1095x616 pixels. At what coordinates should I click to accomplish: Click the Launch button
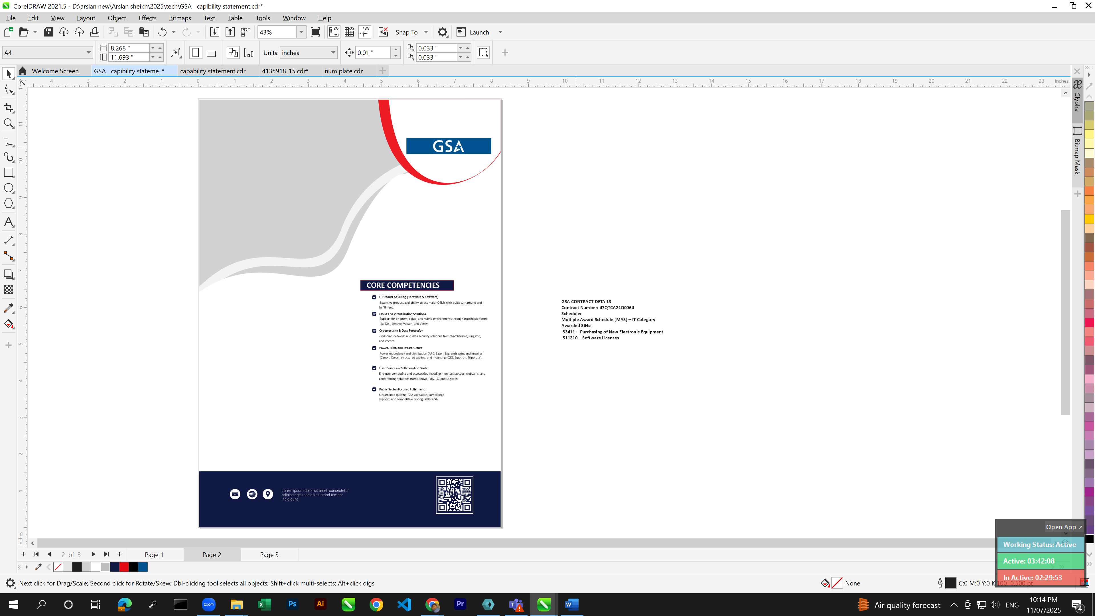point(473,32)
